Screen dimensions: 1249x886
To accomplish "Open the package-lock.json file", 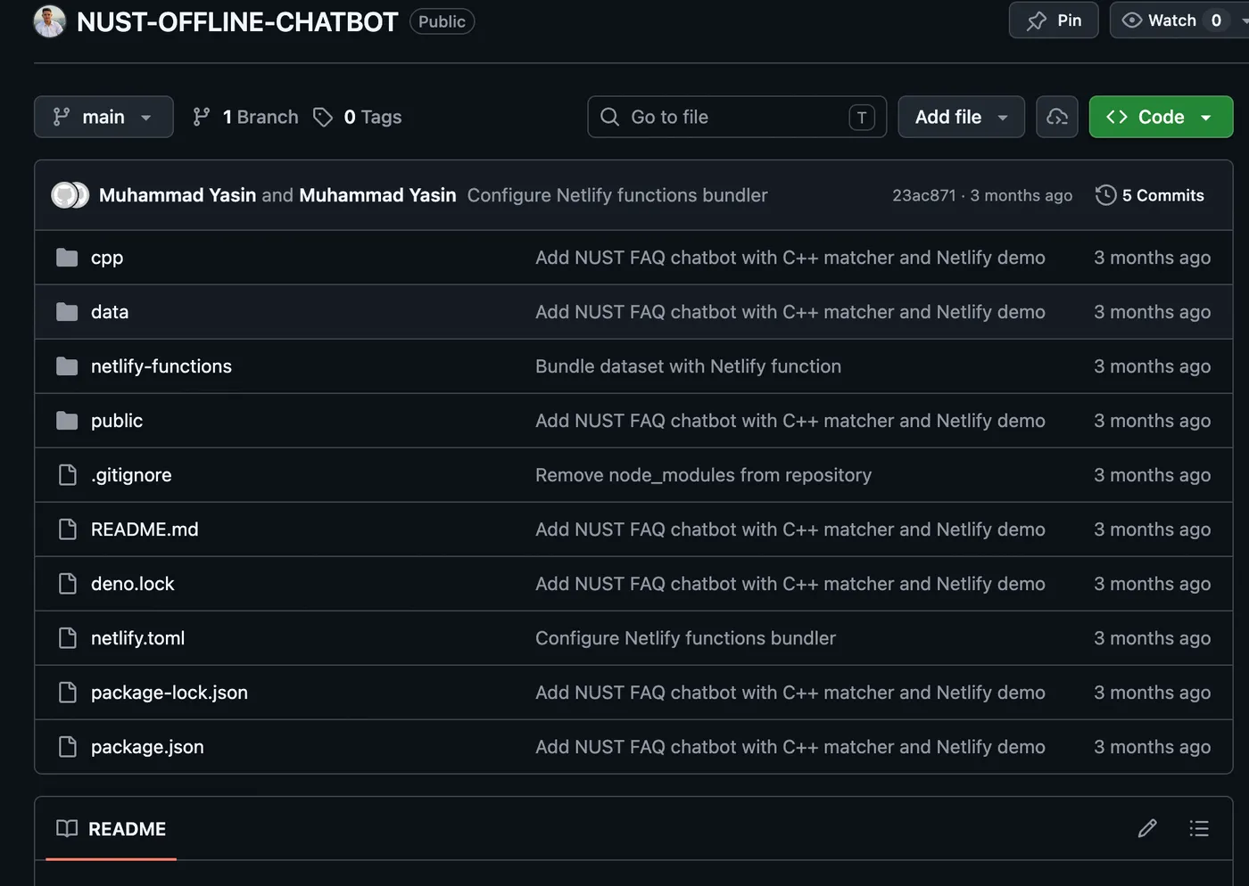I will point(170,693).
